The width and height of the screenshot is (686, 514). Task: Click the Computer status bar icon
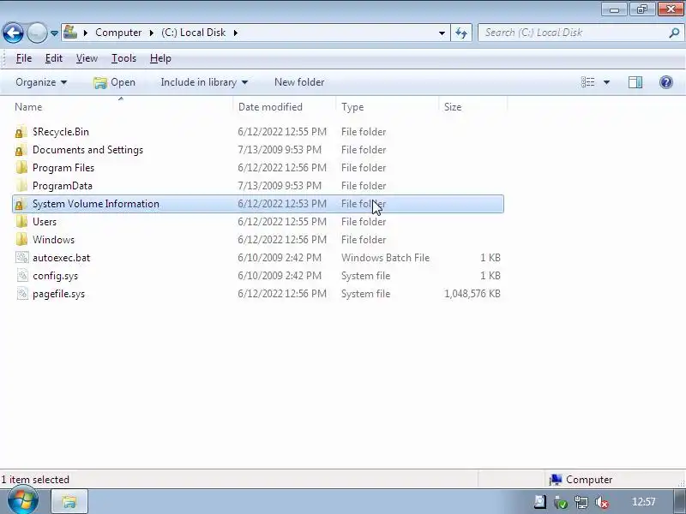556,480
